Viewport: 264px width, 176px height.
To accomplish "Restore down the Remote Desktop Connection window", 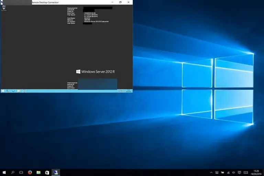I will [120, 2].
